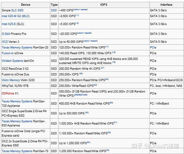Open the OCZ link in Vertex 3 row
Screen dimensions: 184x154
tap(5, 42)
